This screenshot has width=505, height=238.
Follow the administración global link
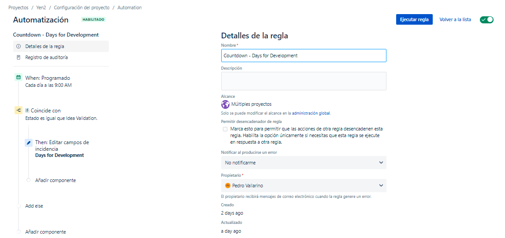tap(311, 113)
